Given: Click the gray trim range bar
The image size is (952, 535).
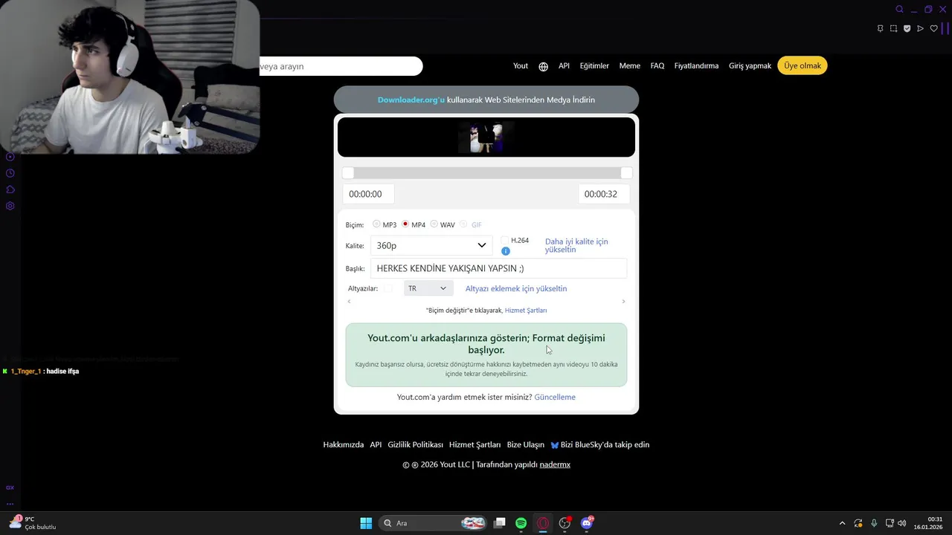Looking at the screenshot, I should 487,173.
